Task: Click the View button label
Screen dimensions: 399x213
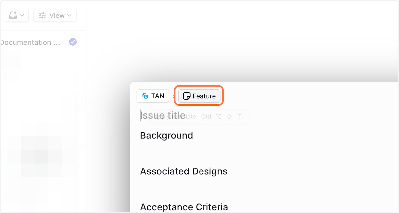Action: pos(57,15)
